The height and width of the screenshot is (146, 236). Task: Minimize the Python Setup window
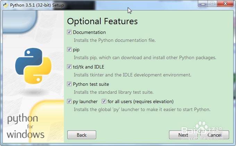click(x=203, y=4)
